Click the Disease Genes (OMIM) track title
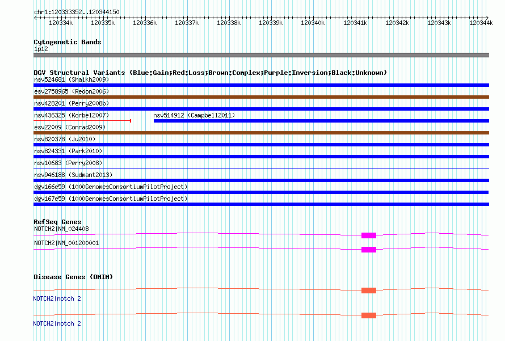The width and height of the screenshot is (505, 341). [73, 277]
